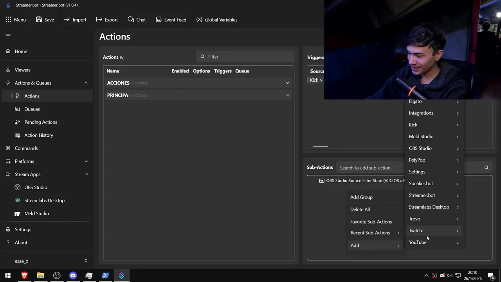The width and height of the screenshot is (501, 282).
Task: Collapse the Actions & Queues section
Action: [86, 83]
